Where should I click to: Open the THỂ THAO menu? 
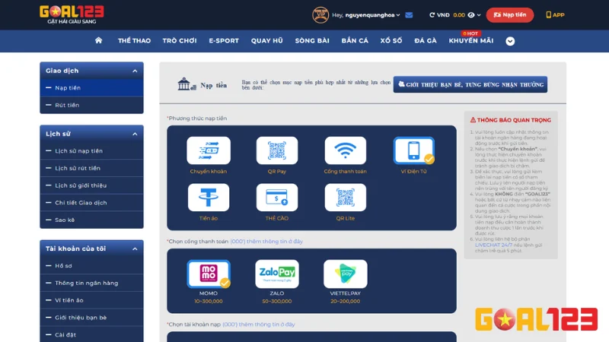click(134, 41)
